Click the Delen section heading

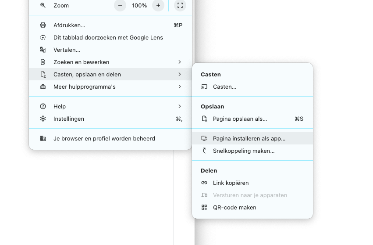point(209,171)
